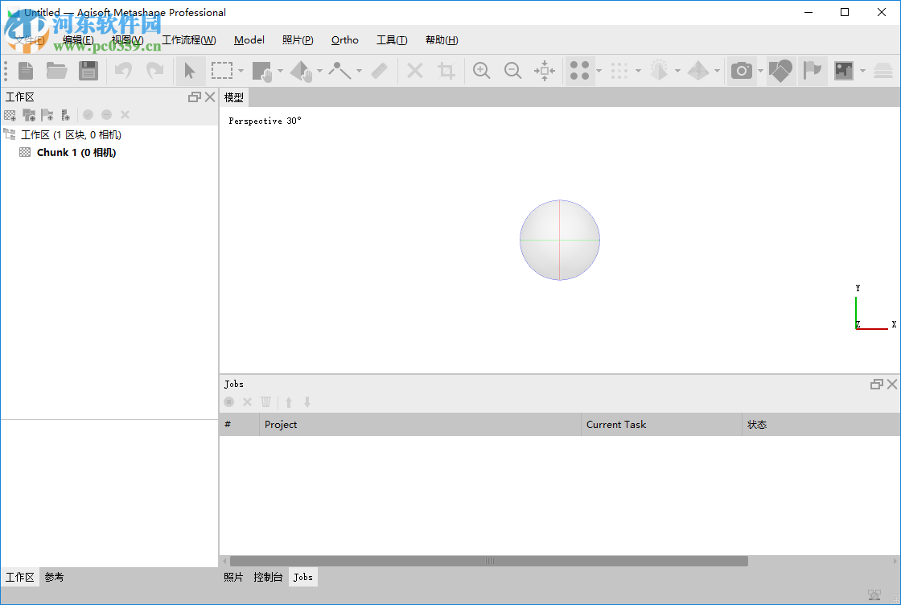Clear all jobs with the trash button
This screenshot has width=901, height=605.
[x=266, y=401]
